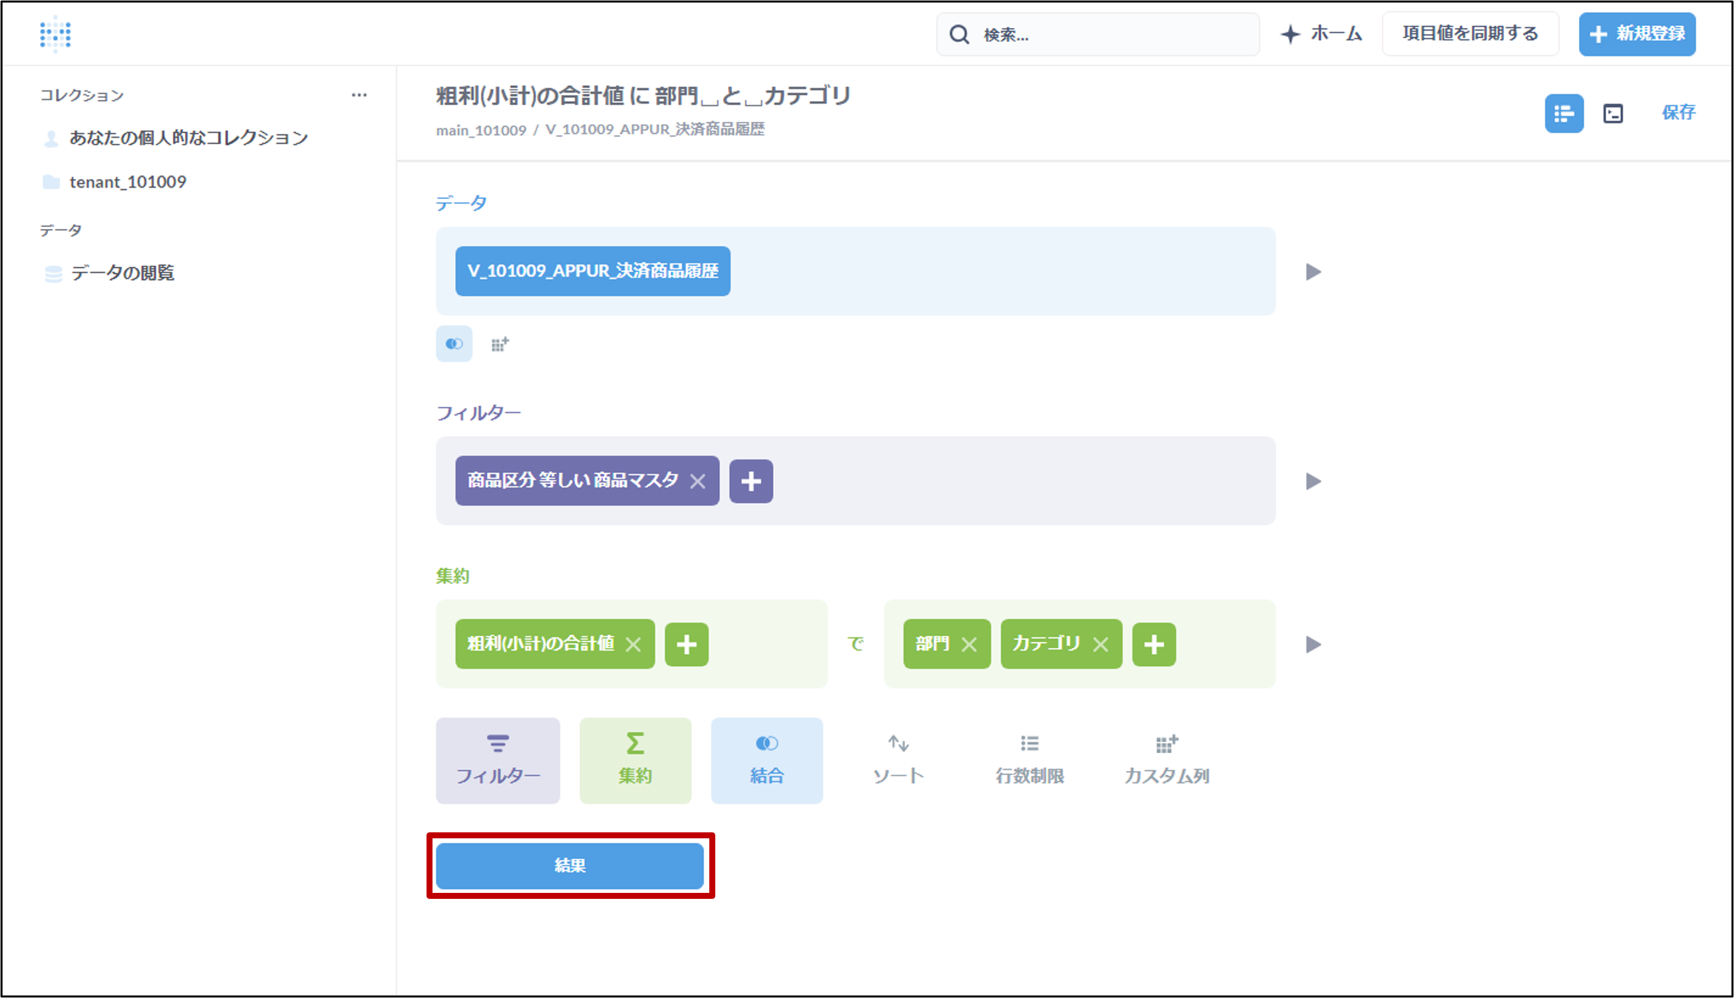Viewport: 1734px width, 998px height.
Task: Switch to notebook editor view icon
Action: pyautogui.click(x=1564, y=113)
